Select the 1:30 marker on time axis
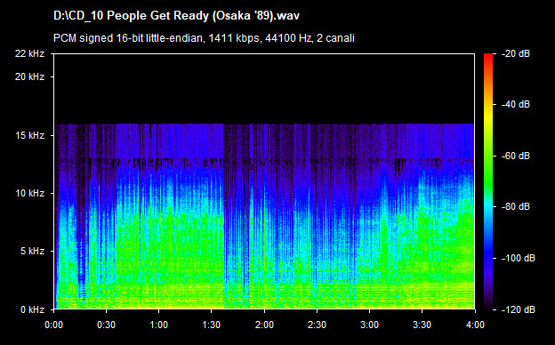Viewport: 555px width, 345px height. coord(212,325)
